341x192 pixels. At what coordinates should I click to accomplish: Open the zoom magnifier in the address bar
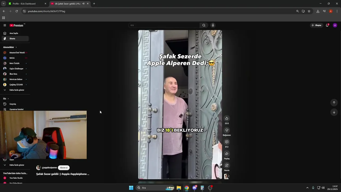point(298,11)
